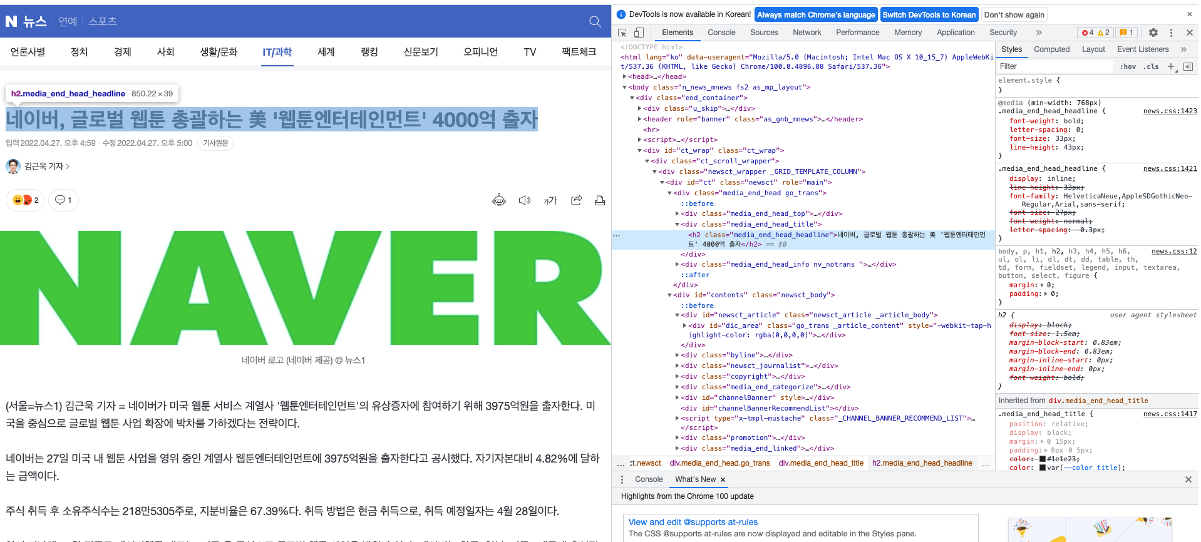Image resolution: width=1201 pixels, height=542 pixels.
Task: Open the Layout sidebar tab
Action: (1093, 49)
